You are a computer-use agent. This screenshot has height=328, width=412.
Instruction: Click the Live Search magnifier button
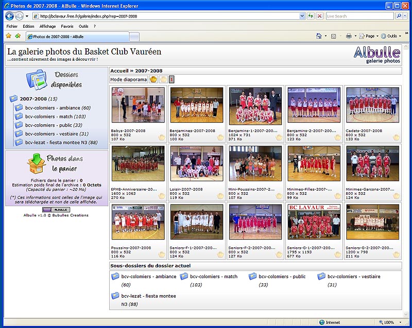click(x=399, y=16)
